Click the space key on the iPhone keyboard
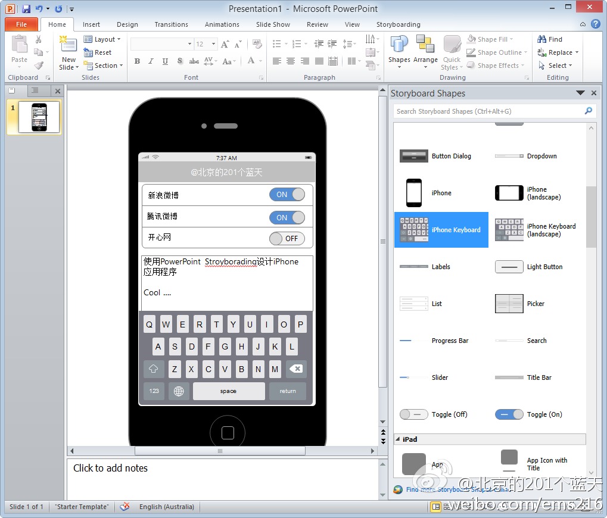This screenshot has width=607, height=518. 228,391
